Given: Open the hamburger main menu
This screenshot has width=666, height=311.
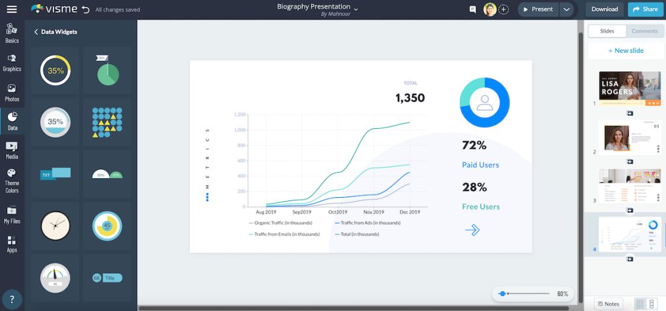Looking at the screenshot, I should point(12,9).
